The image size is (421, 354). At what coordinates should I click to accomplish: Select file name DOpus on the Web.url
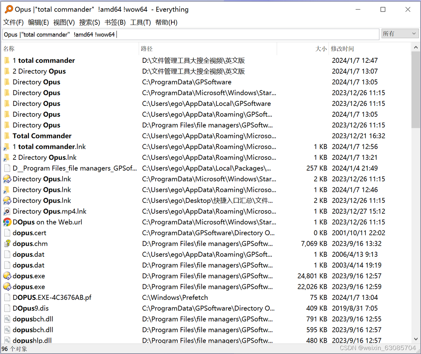[x=47, y=222]
